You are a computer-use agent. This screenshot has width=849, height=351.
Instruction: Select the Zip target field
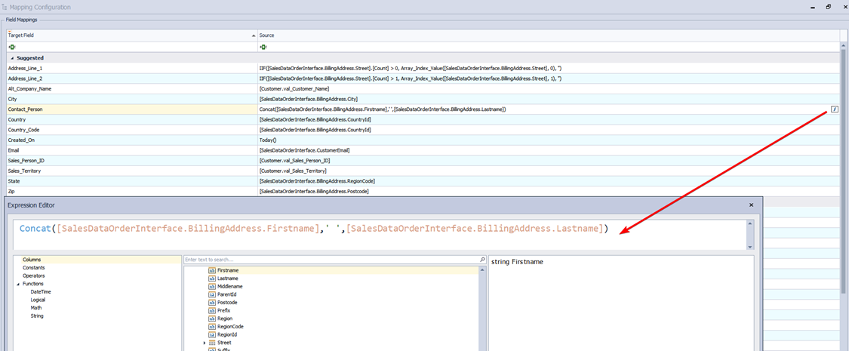pyautogui.click(x=132, y=191)
